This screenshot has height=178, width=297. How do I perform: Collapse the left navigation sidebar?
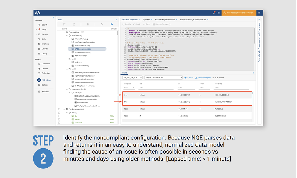[x=53, y=18]
